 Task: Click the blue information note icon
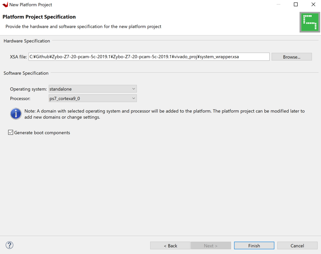pos(16,114)
